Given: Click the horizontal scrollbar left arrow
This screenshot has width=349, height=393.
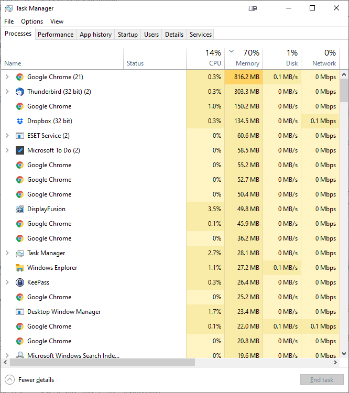Looking at the screenshot, I should [5, 362].
